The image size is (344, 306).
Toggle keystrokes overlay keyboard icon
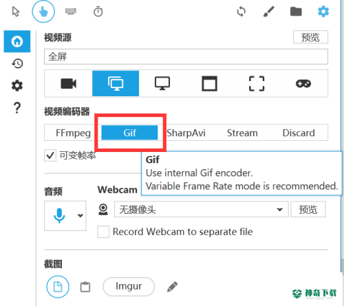click(x=71, y=11)
